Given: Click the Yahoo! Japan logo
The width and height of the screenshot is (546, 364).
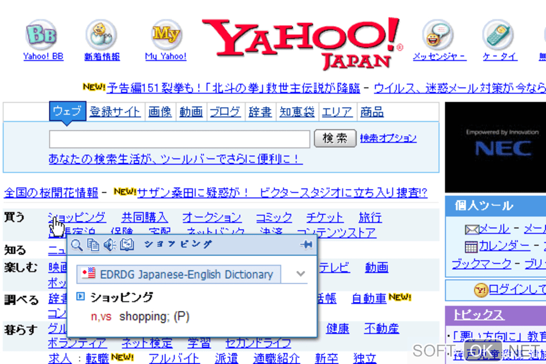Looking at the screenshot, I should [x=301, y=43].
